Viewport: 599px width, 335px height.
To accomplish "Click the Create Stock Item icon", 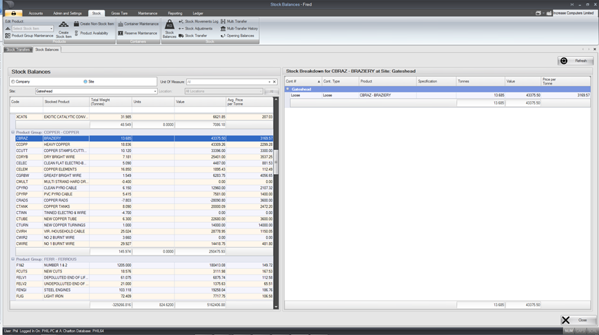I will pos(63,26).
